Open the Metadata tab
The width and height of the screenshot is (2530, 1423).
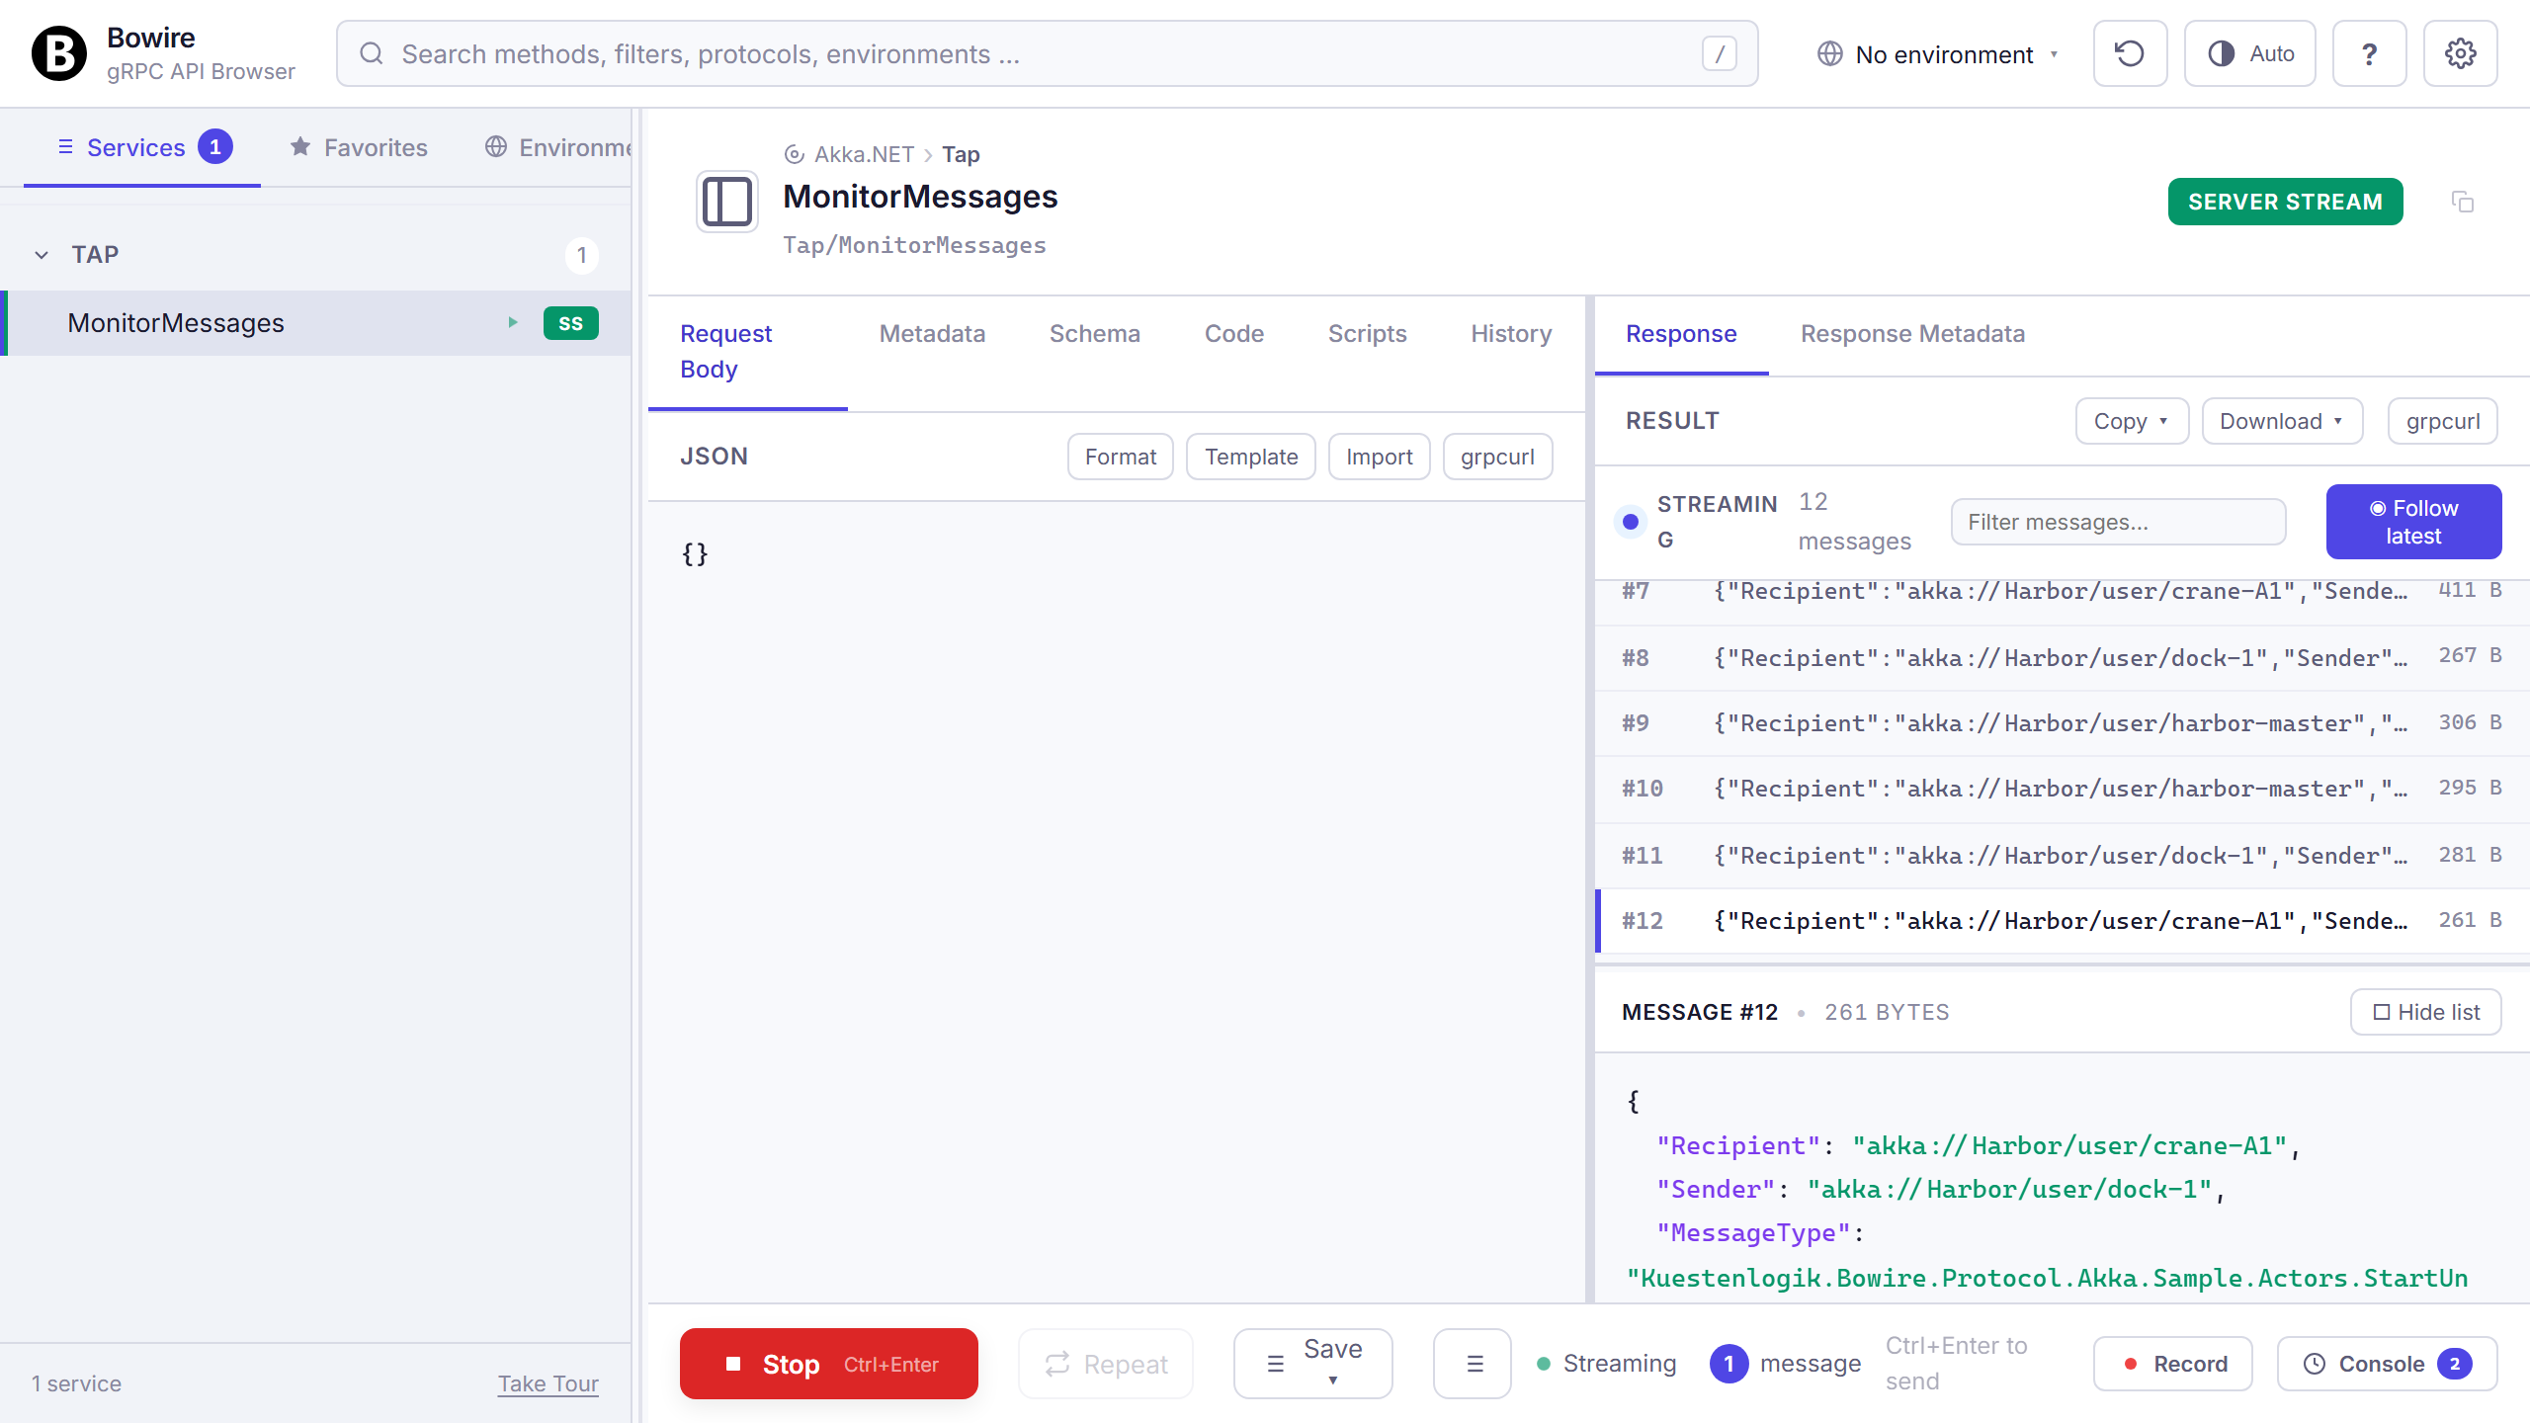click(x=932, y=334)
